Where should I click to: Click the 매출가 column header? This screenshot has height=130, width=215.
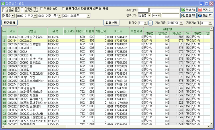pyautogui.click(x=90, y=31)
